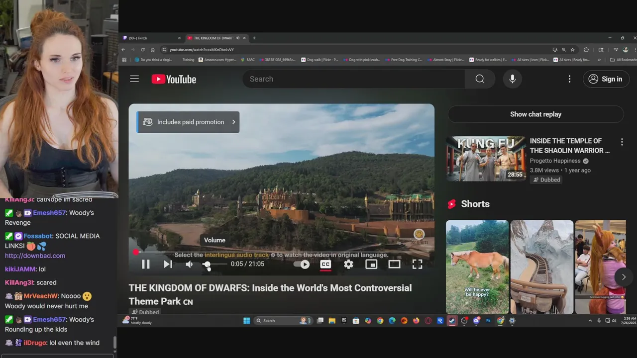Toggle the autoplay switch in the player

(302, 265)
